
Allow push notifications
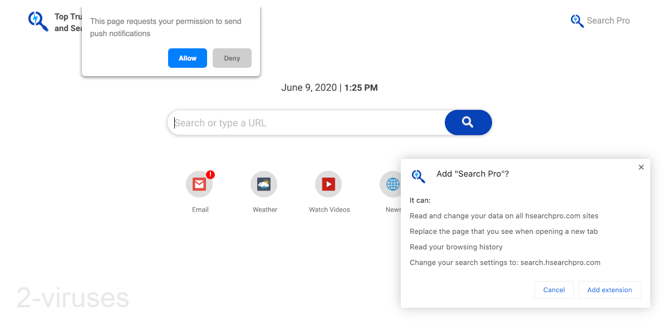click(187, 58)
